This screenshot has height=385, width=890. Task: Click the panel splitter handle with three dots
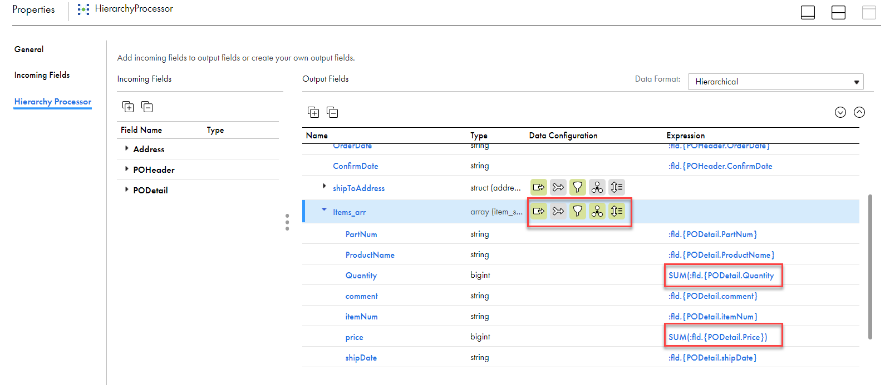287,222
